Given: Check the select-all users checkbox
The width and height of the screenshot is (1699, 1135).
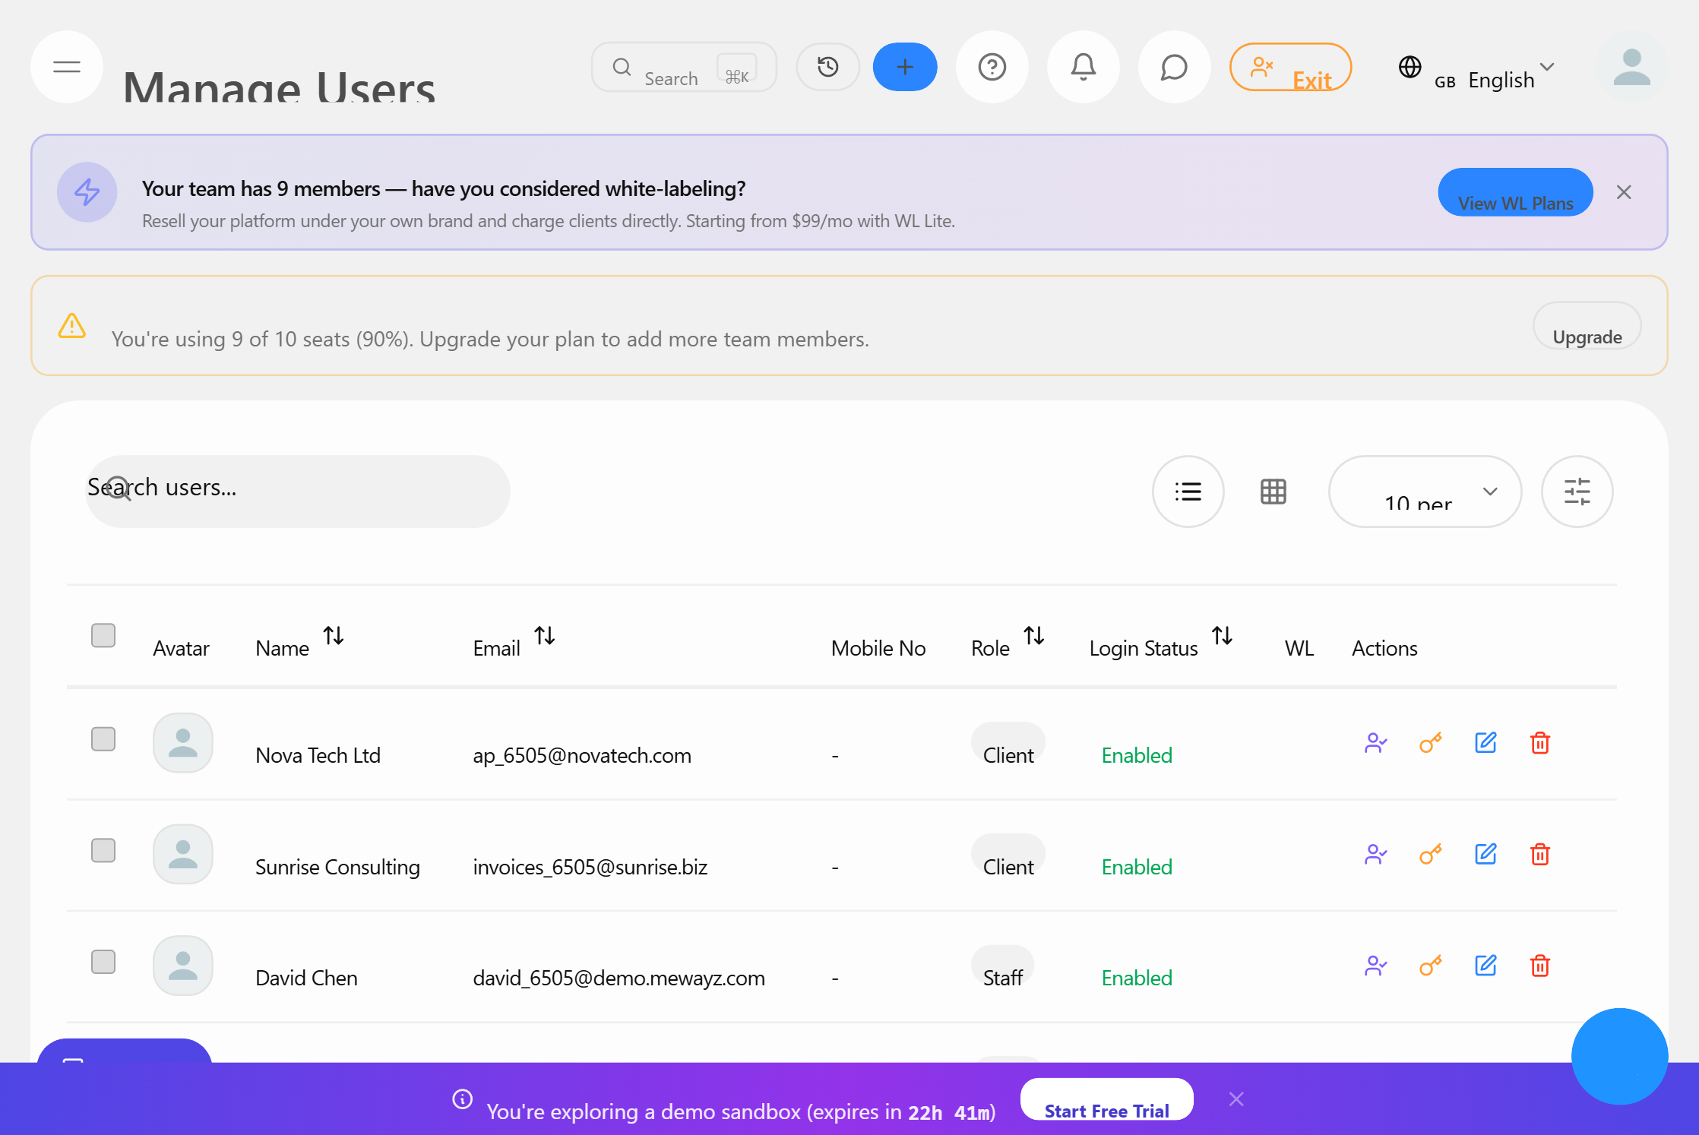Looking at the screenshot, I should (x=103, y=635).
